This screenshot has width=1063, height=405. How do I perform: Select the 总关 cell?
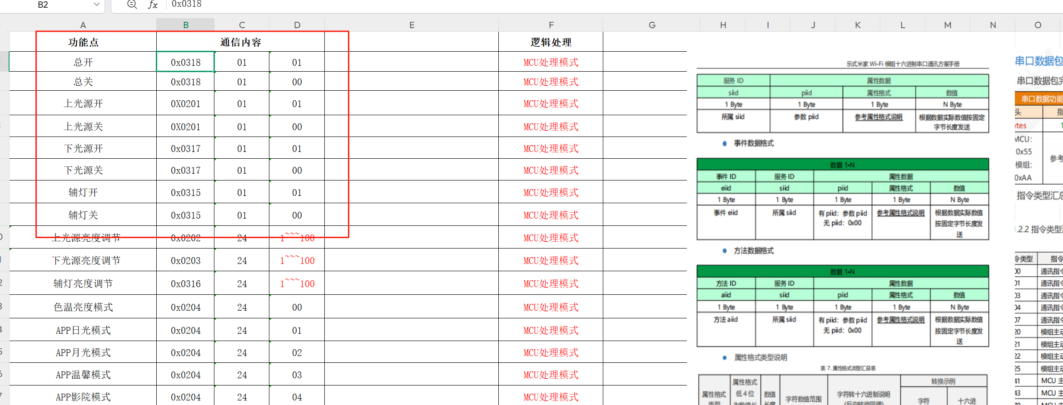point(83,82)
